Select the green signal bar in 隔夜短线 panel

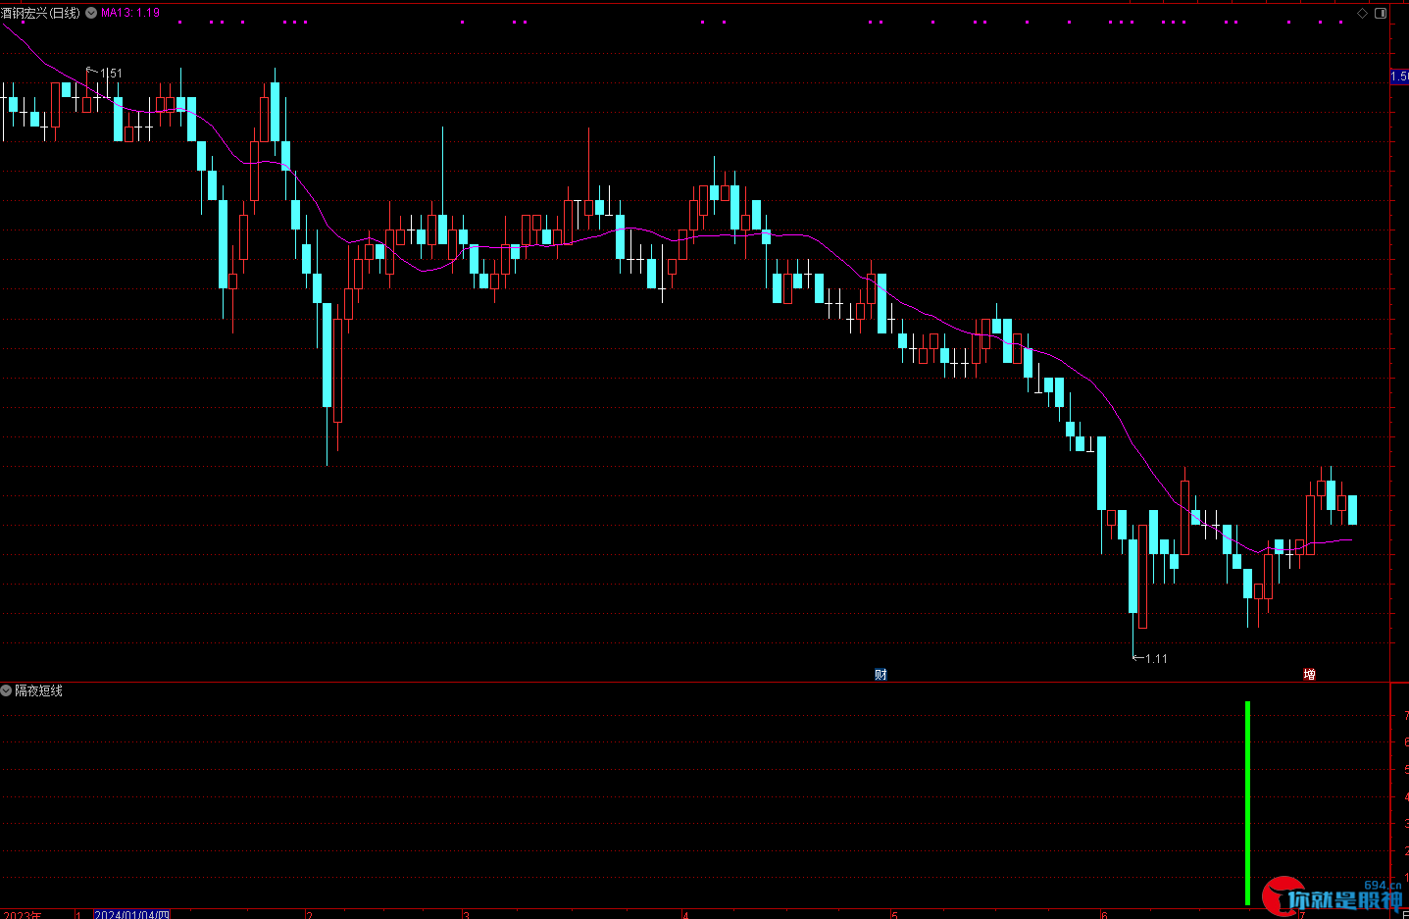pos(1247,802)
